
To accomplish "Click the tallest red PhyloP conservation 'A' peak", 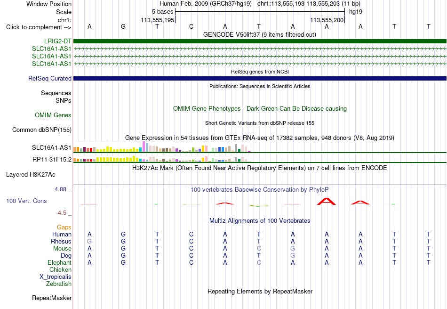I will pyautogui.click(x=327, y=201).
